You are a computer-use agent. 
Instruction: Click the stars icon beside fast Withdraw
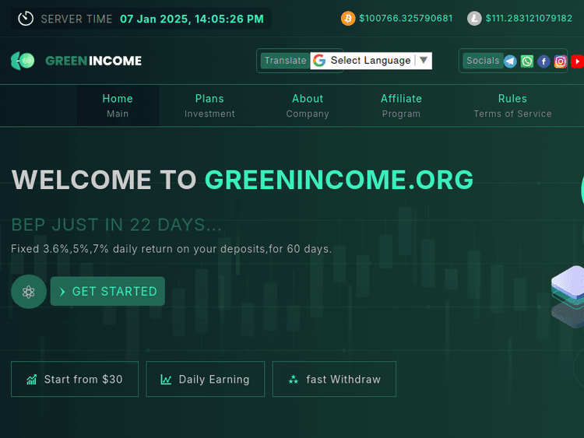[294, 379]
